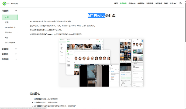Collapse the 开始使用 sidebar section chevron

click(16, 11)
